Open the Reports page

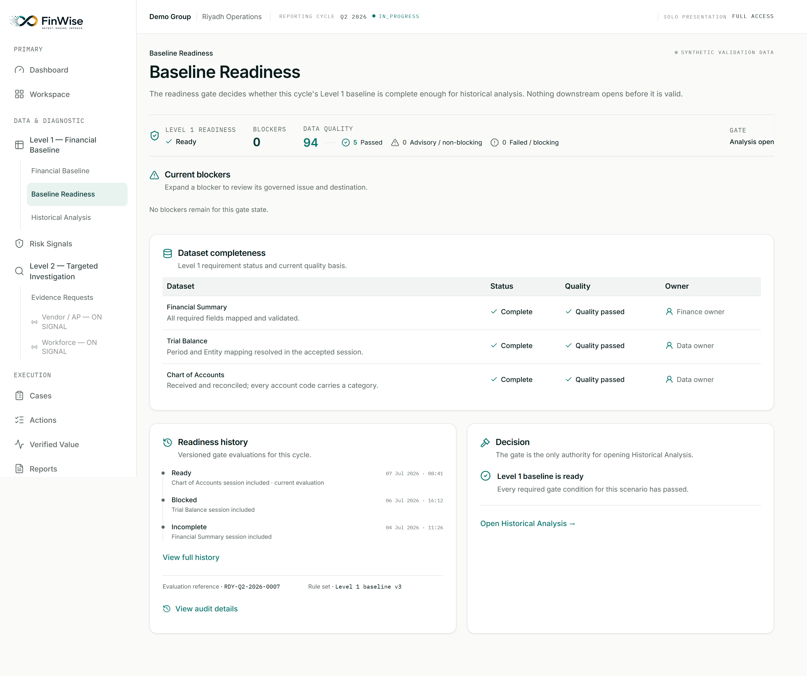pyautogui.click(x=43, y=469)
